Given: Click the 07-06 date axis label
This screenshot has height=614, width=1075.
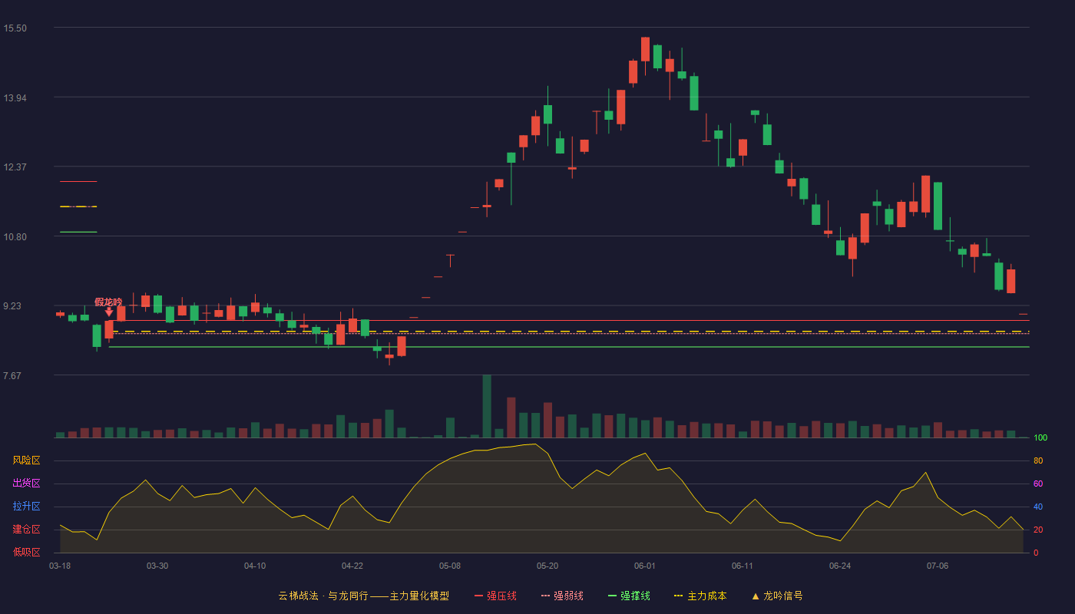Looking at the screenshot, I should [938, 566].
